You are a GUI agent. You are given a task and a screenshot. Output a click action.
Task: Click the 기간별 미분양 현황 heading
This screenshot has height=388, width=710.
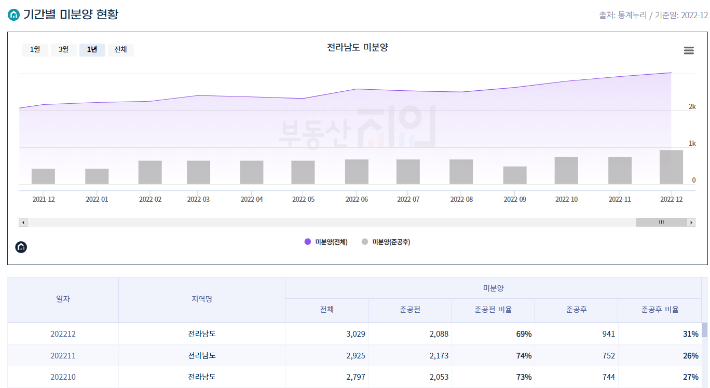[71, 15]
